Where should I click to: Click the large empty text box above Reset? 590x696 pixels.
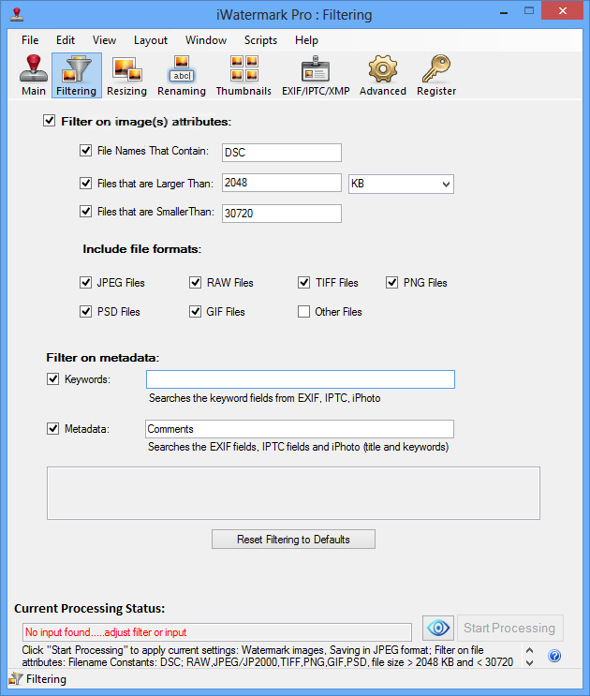pos(293,493)
